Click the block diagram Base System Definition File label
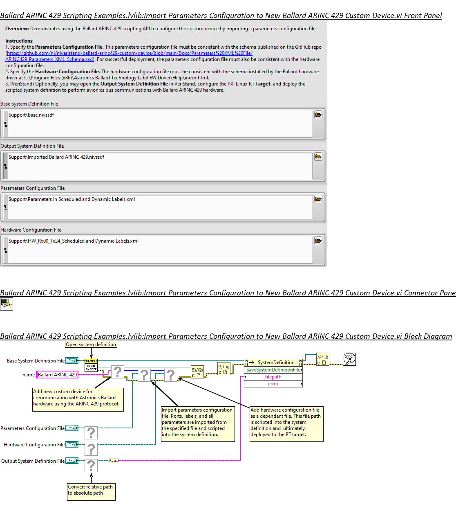Image resolution: width=456 pixels, height=511 pixels. (x=36, y=361)
